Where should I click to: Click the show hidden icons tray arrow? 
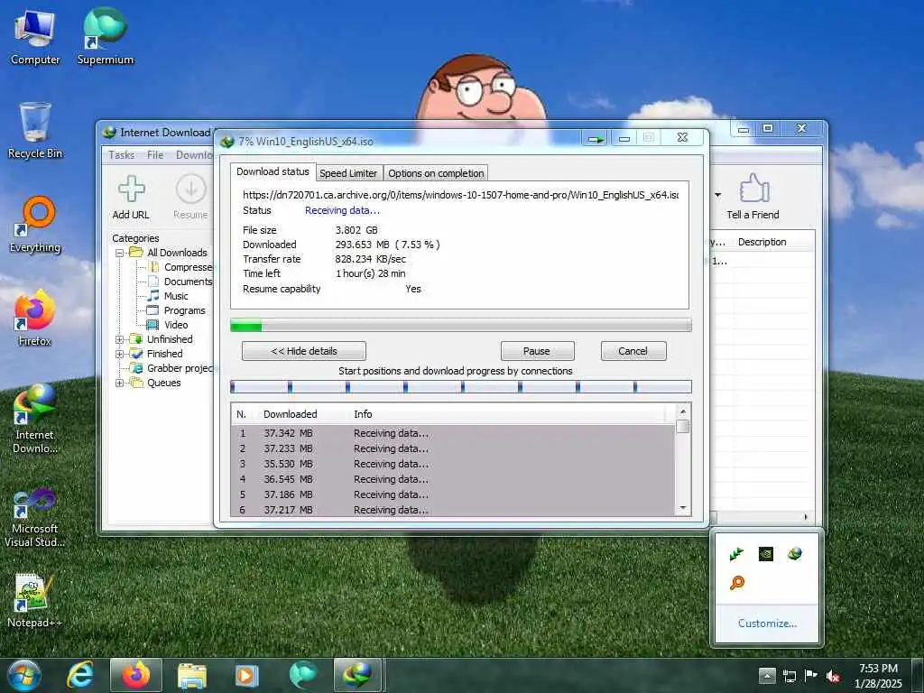767,676
